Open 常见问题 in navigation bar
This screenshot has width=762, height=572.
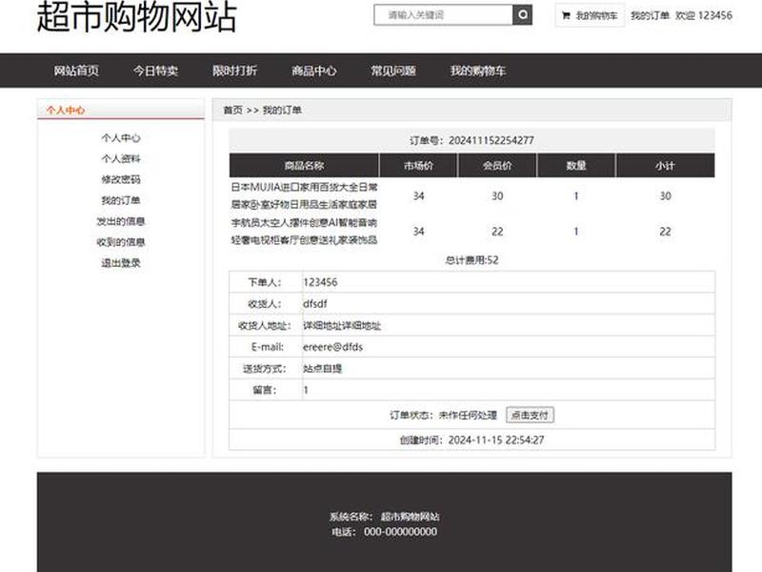point(393,71)
